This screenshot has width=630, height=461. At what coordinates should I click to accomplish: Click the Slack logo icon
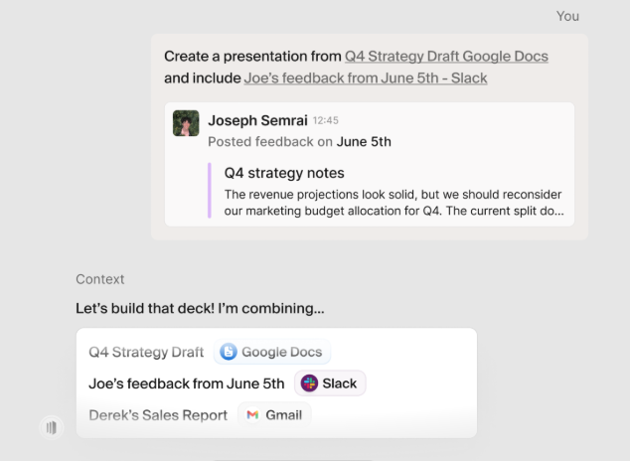[x=309, y=384]
